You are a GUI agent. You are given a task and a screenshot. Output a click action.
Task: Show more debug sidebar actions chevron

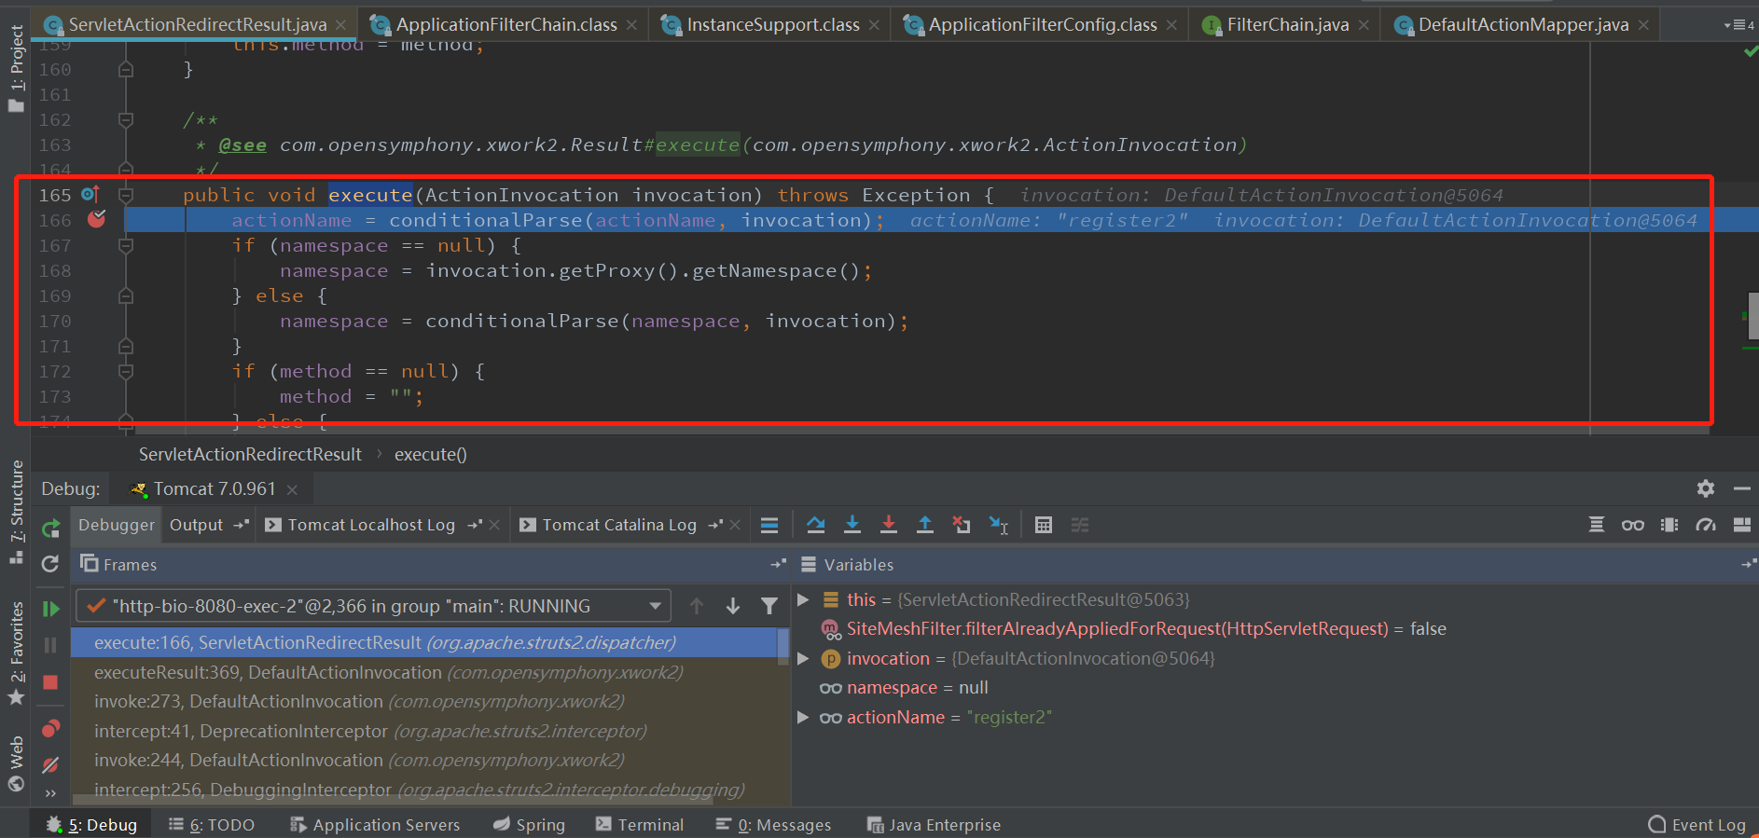tap(50, 793)
